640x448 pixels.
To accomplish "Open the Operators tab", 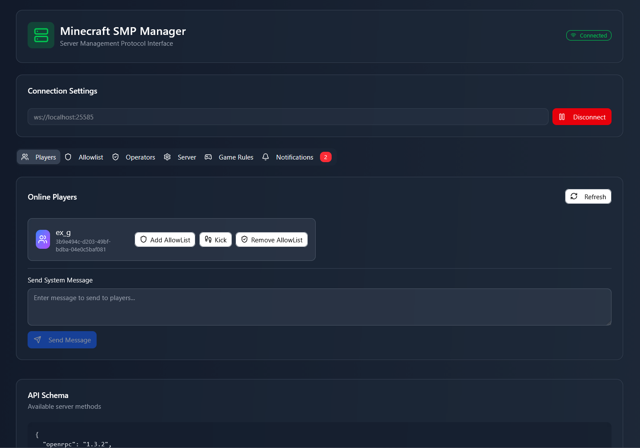I will click(140, 157).
